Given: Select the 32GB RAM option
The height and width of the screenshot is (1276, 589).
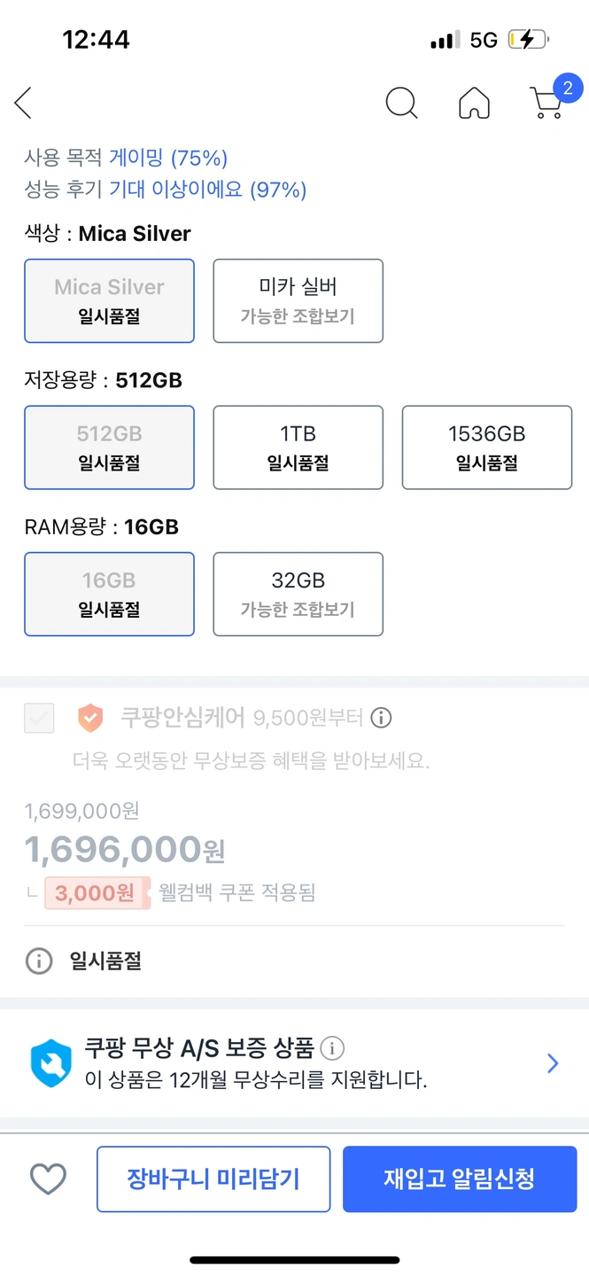Looking at the screenshot, I should pyautogui.click(x=298, y=594).
